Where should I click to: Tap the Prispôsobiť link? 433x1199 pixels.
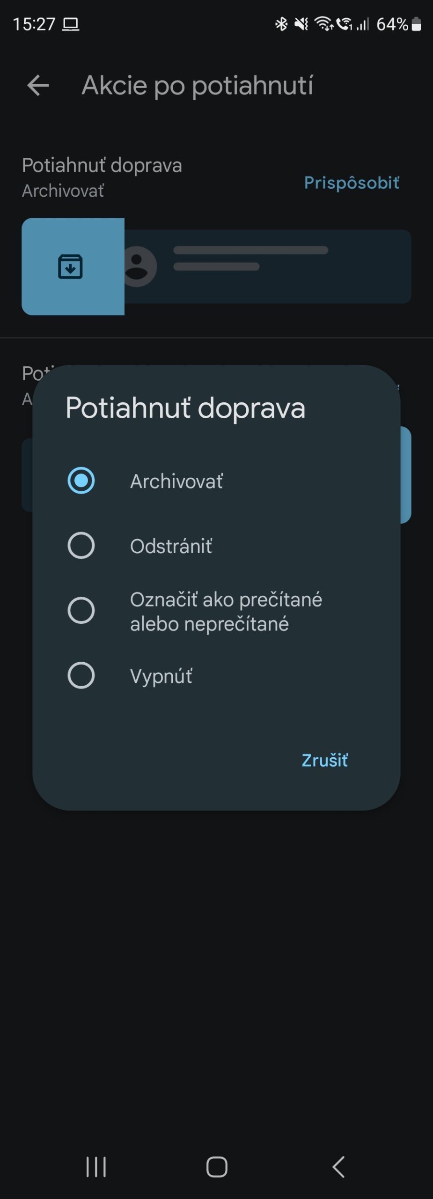[x=352, y=183]
